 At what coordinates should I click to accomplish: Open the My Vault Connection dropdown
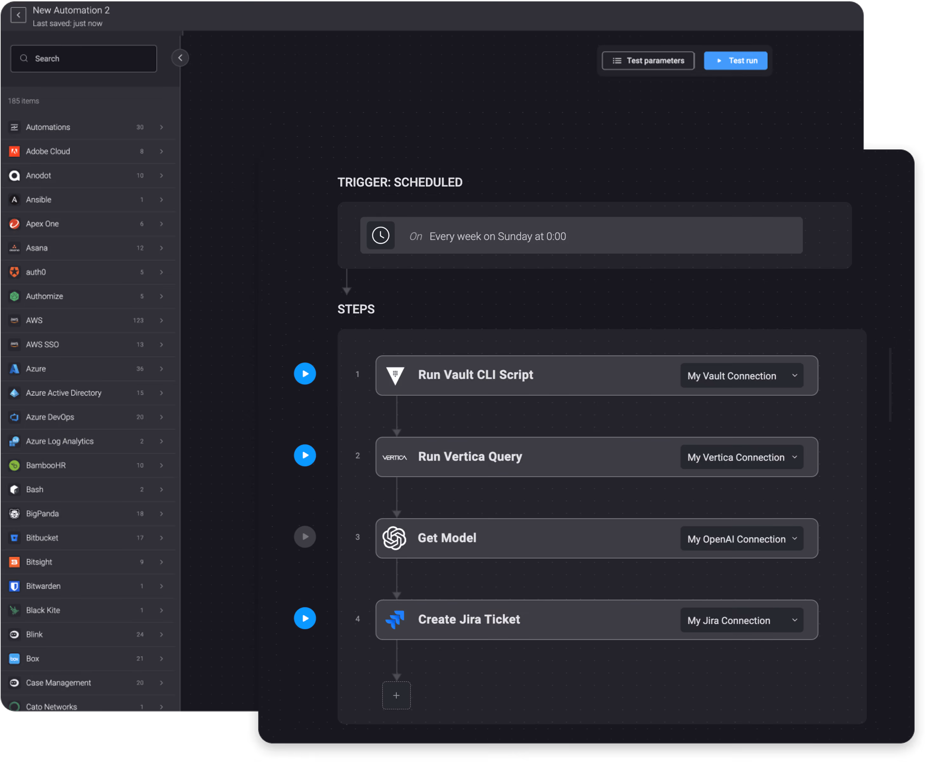point(742,376)
